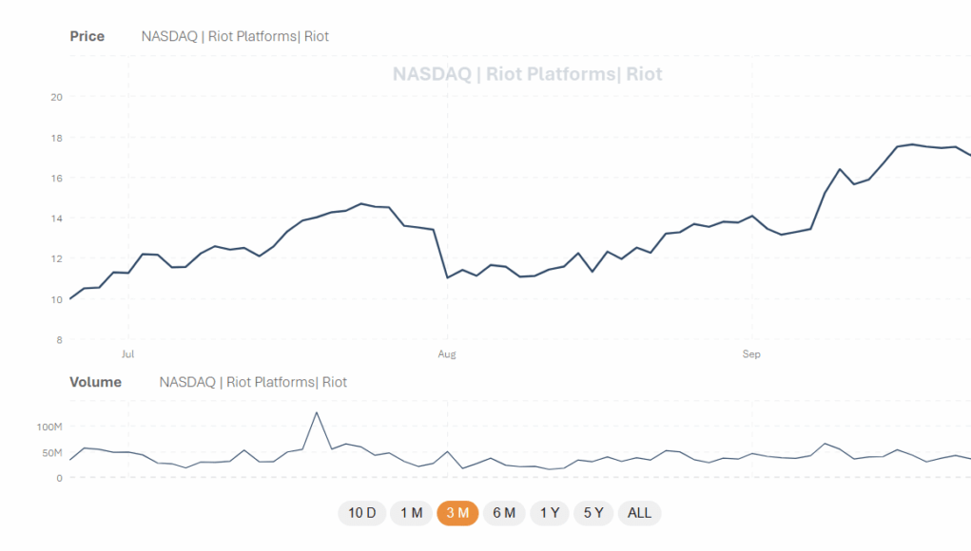Switch chart to 1 M range
The height and width of the screenshot is (551, 971).
click(x=411, y=513)
